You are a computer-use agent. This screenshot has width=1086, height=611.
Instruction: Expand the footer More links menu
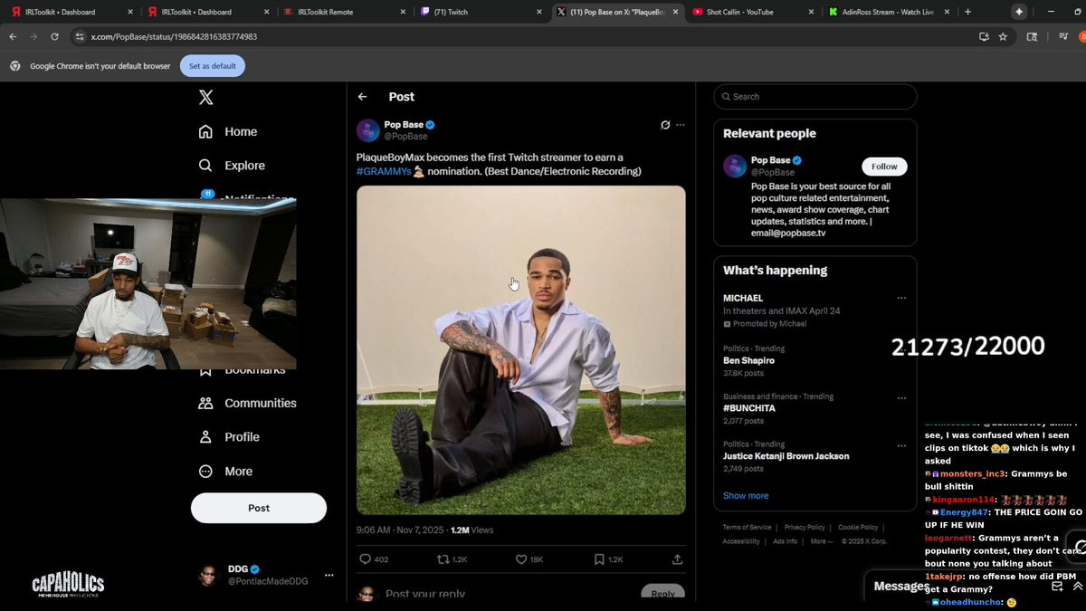(821, 541)
